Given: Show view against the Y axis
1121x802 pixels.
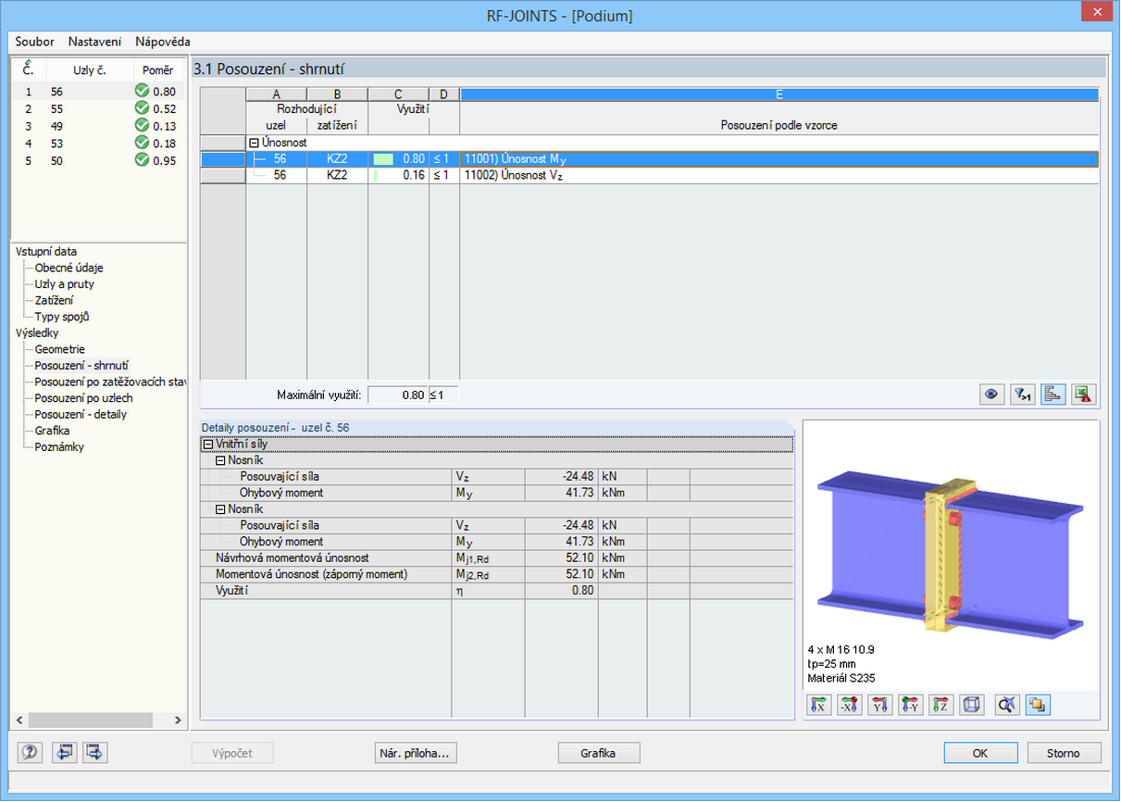Looking at the screenshot, I should [x=910, y=705].
